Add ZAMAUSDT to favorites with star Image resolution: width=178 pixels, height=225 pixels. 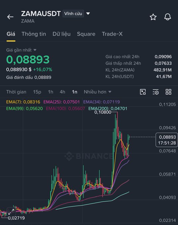(153, 17)
